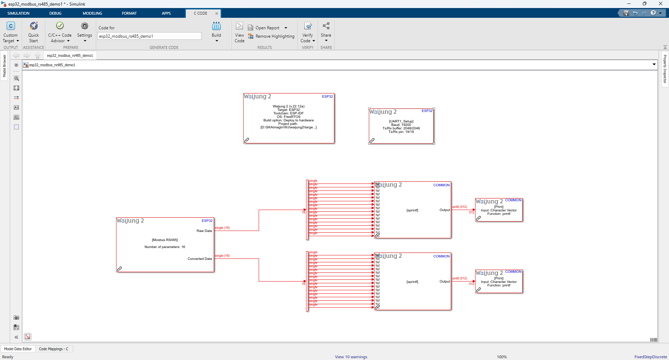Expand the Build dropdown arrow
The image size is (669, 360).
(x=216, y=41)
